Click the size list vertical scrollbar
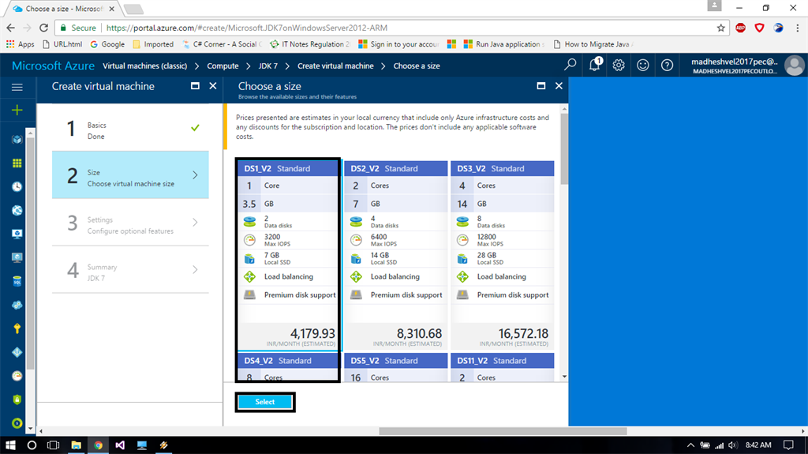This screenshot has width=808, height=454. click(564, 148)
